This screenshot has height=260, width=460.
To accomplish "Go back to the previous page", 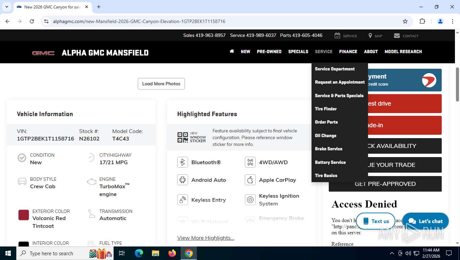I will tap(7, 21).
